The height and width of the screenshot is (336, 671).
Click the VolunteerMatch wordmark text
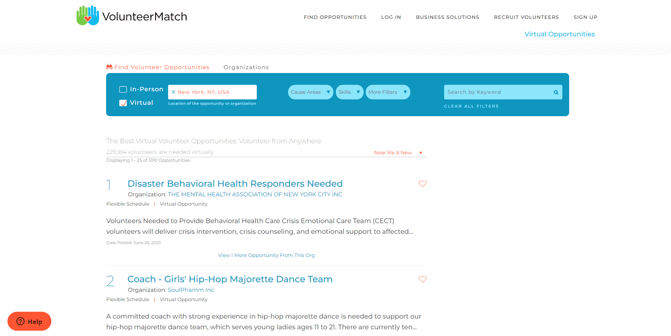pos(145,17)
